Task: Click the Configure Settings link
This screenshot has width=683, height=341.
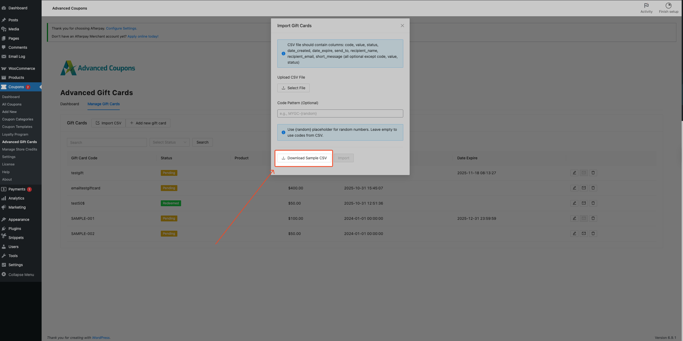Action: click(121, 28)
